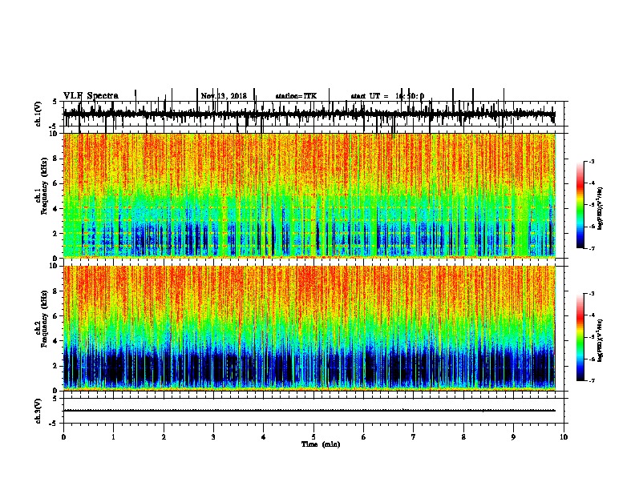Viewport: 635px width, 490px height.
Task: Click the "5" tick on ch.1(V) axis
Action: (x=55, y=102)
